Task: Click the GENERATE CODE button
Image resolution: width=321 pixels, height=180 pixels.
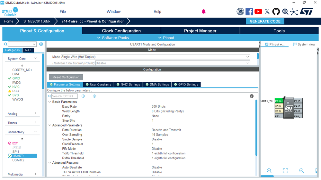Action: pyautogui.click(x=265, y=21)
